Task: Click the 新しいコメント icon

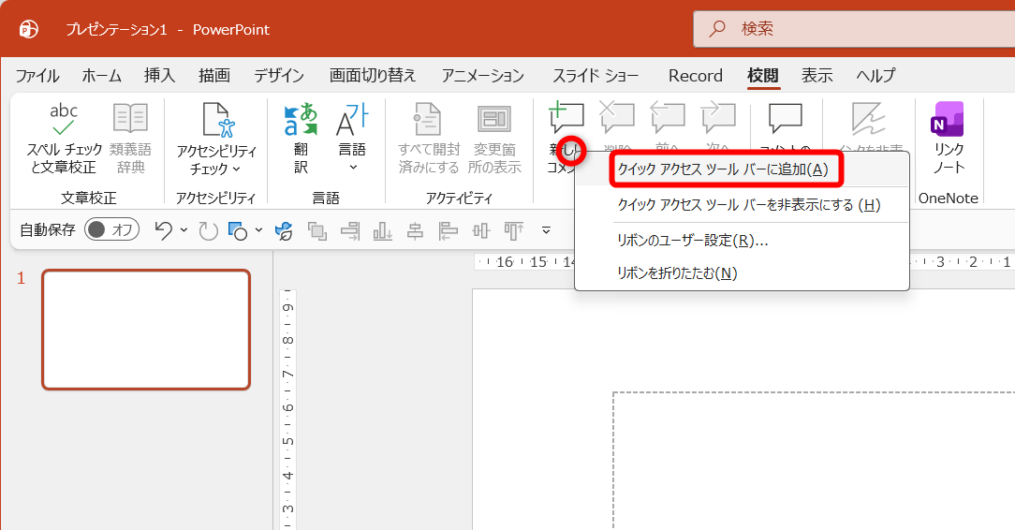Action: tap(566, 117)
